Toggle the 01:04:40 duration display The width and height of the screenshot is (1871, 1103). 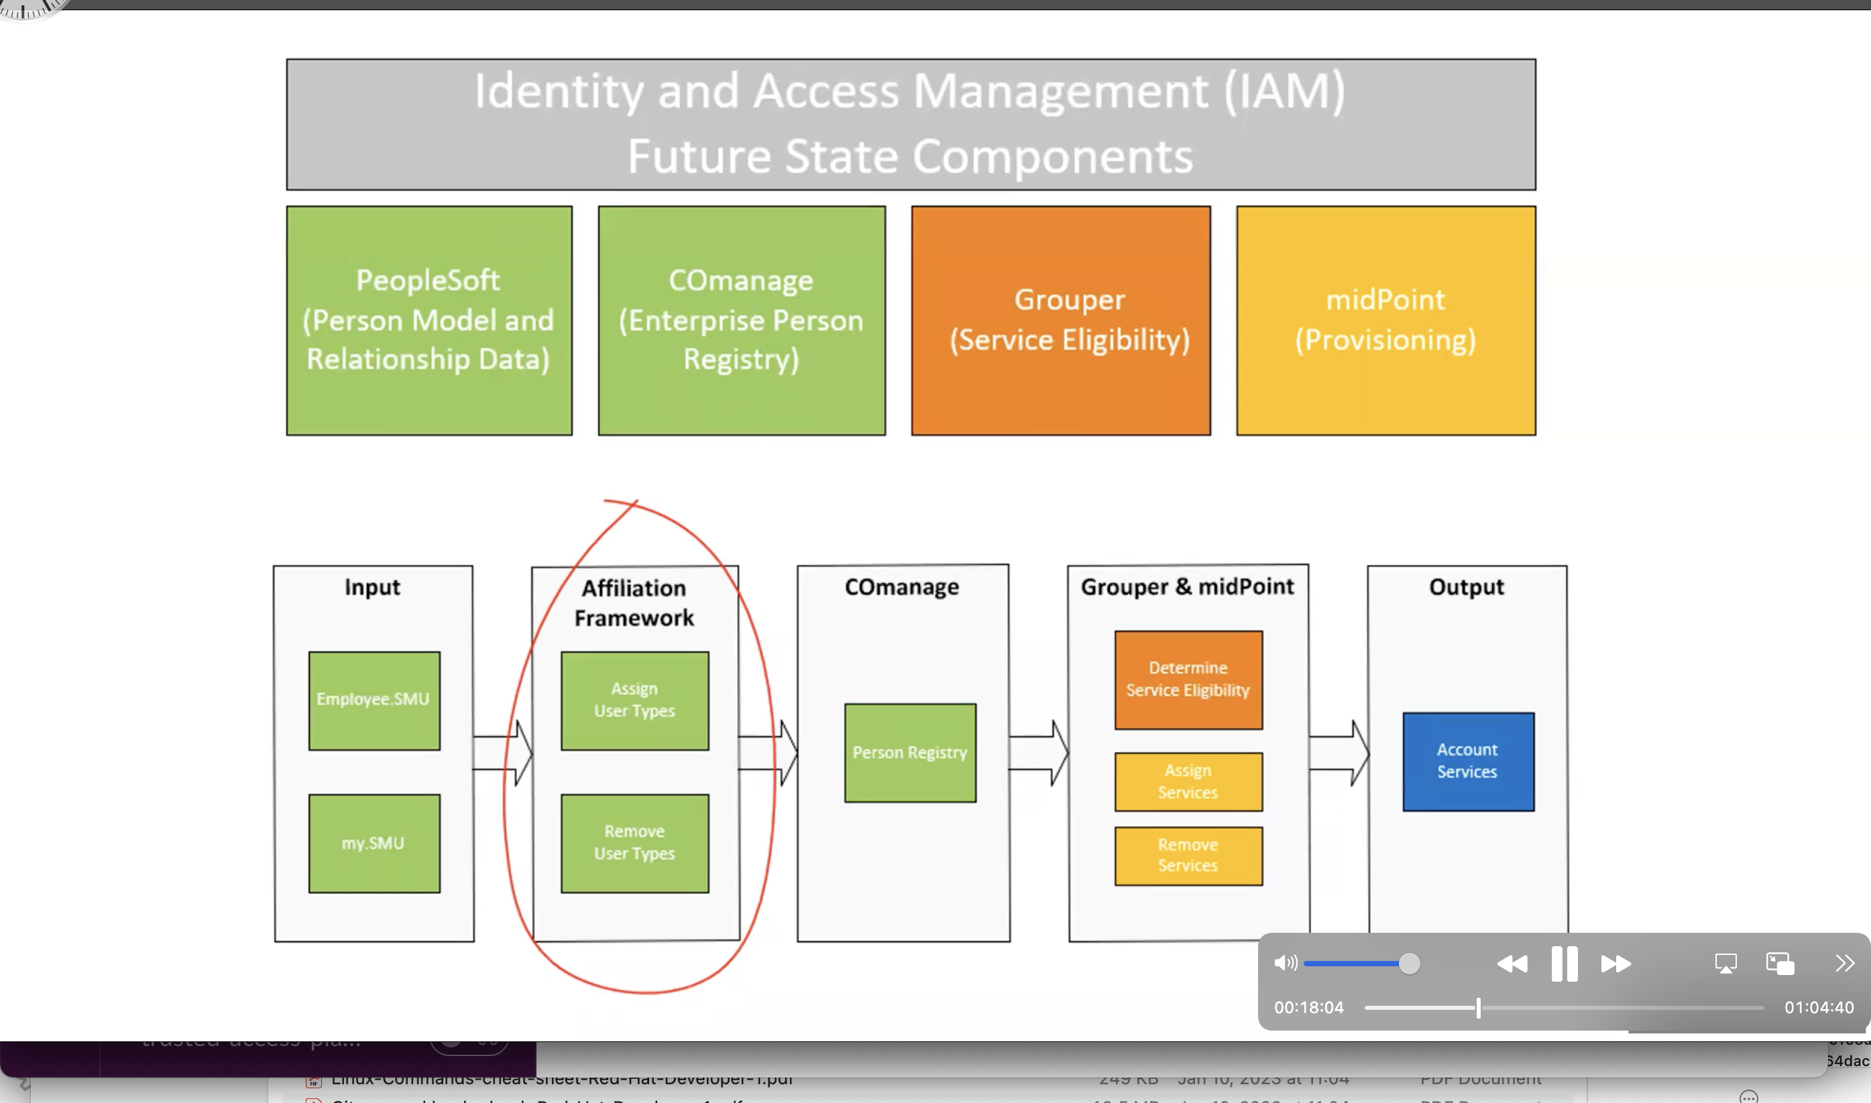(x=1819, y=1008)
